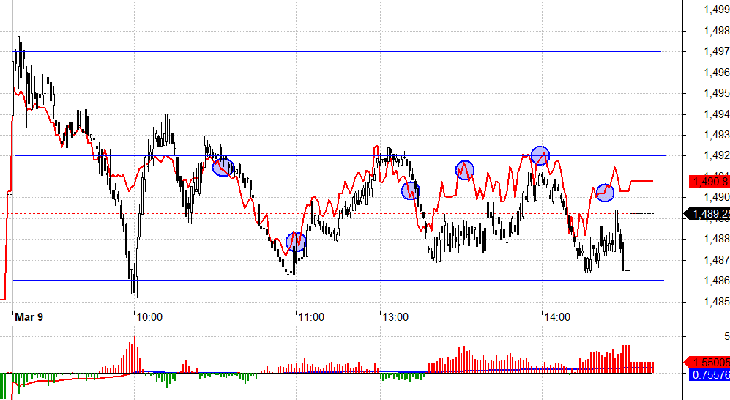The width and height of the screenshot is (730, 400).
Task: Click the red 1,490.8 price tag
Action: 708,181
